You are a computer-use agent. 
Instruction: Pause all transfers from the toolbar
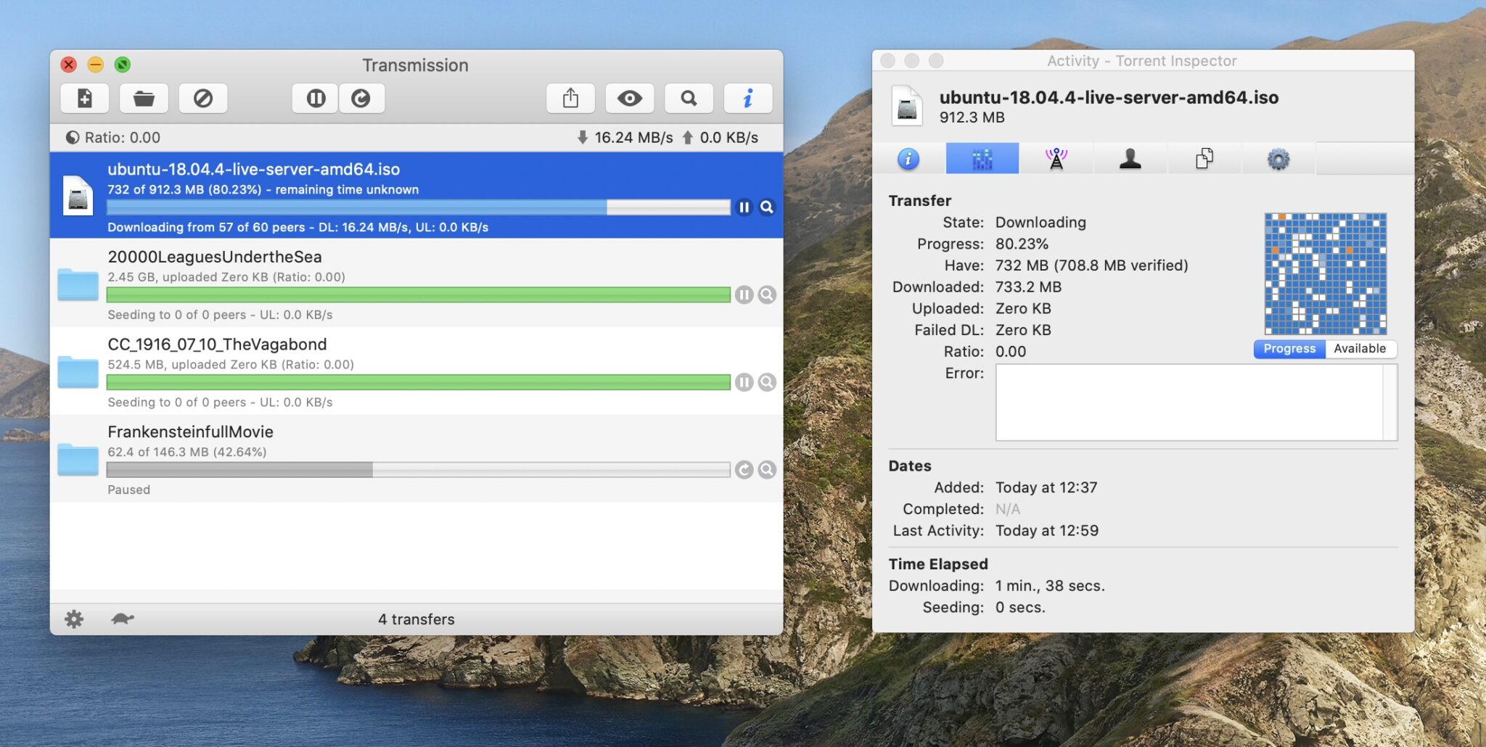[316, 98]
